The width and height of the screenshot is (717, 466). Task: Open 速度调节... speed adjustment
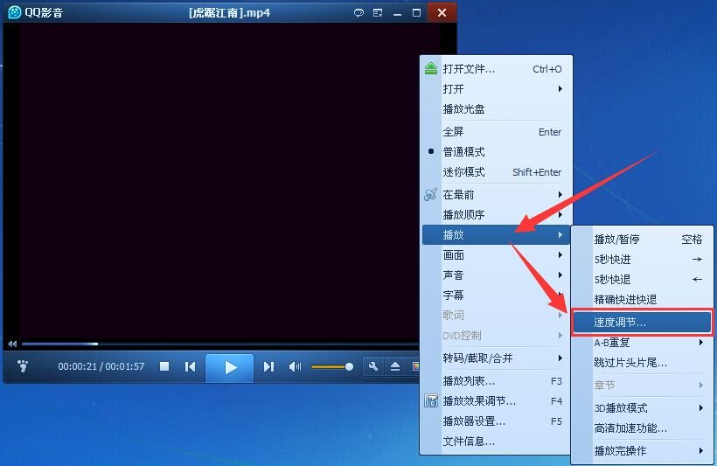[x=642, y=322]
